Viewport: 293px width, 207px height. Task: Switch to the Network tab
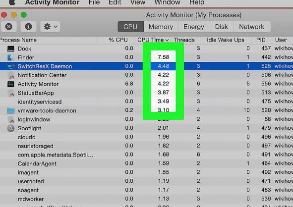tap(252, 27)
